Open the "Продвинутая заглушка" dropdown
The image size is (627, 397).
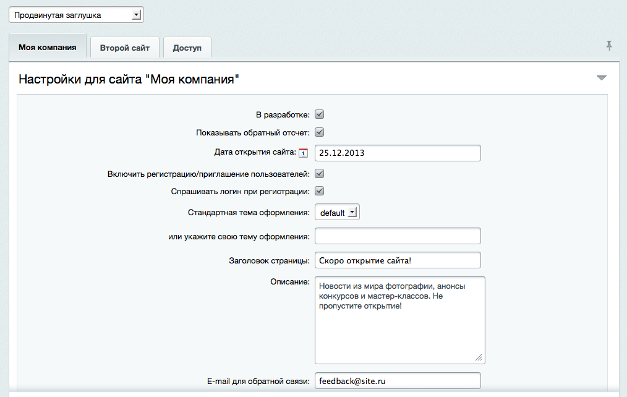point(77,15)
